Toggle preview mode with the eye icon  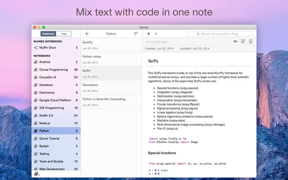tap(235, 42)
